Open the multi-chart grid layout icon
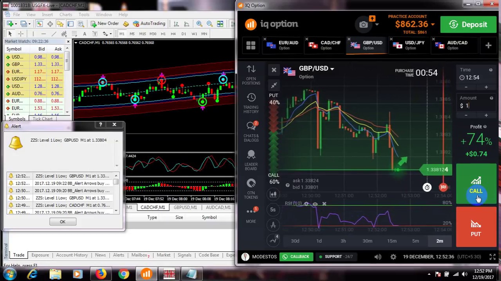 pos(251,45)
